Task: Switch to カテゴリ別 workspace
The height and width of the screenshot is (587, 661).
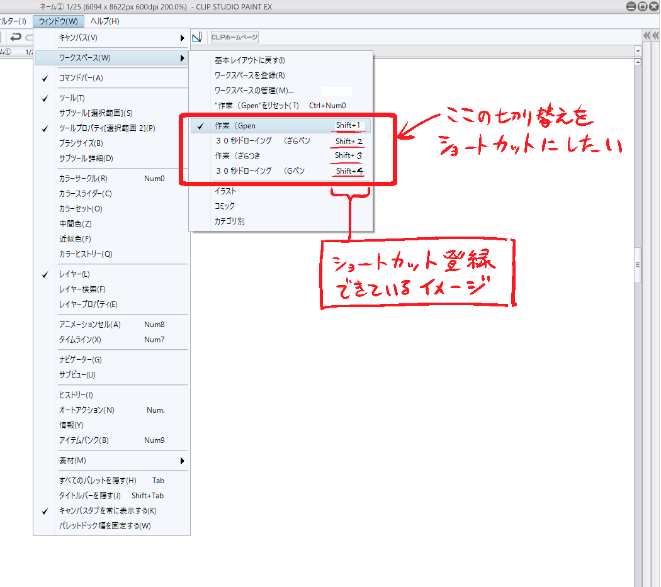Action: click(x=281, y=221)
